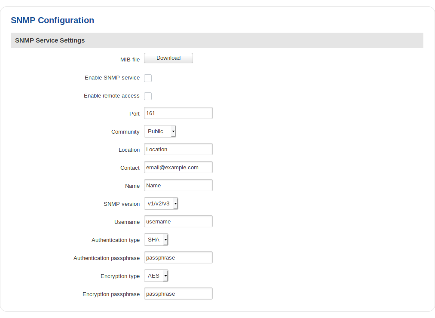This screenshot has width=435, height=318.
Task: Select the Contact email input field
Action: click(178, 168)
